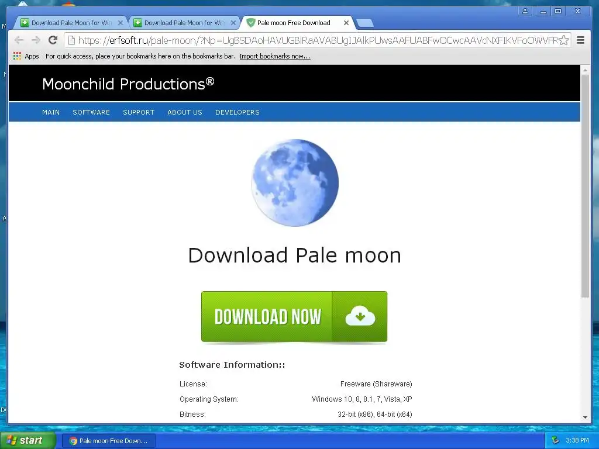Click the Moonchild Productions header title
The height and width of the screenshot is (449, 599).
[128, 84]
